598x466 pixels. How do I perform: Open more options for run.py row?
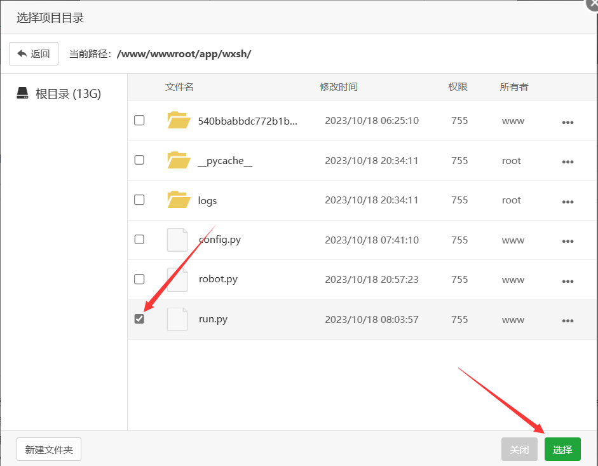(567, 320)
